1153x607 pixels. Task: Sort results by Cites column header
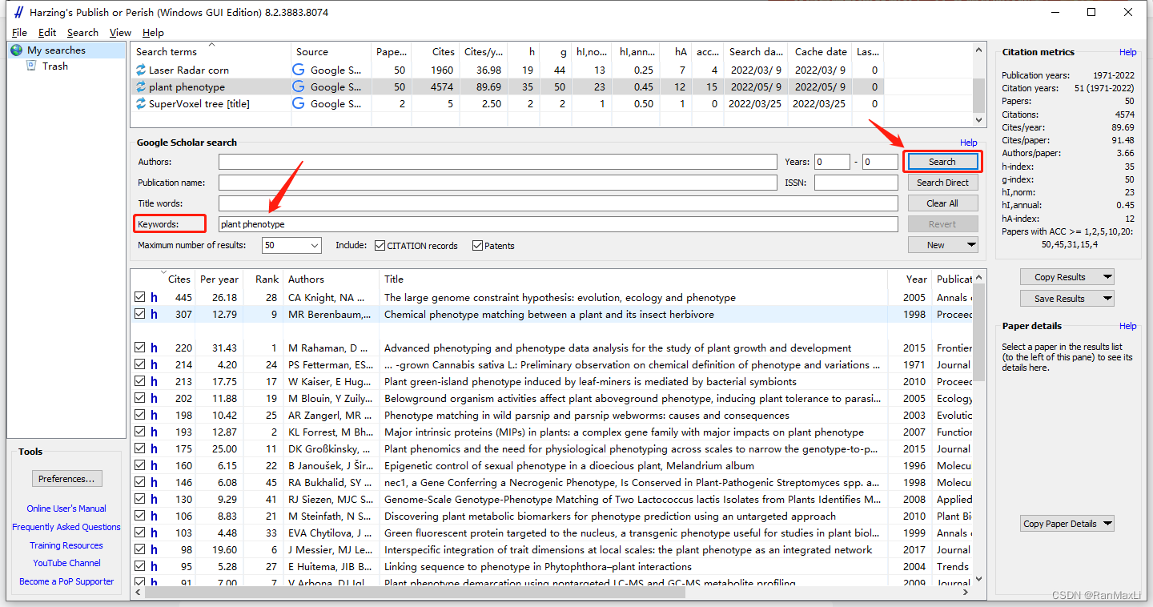coord(179,279)
